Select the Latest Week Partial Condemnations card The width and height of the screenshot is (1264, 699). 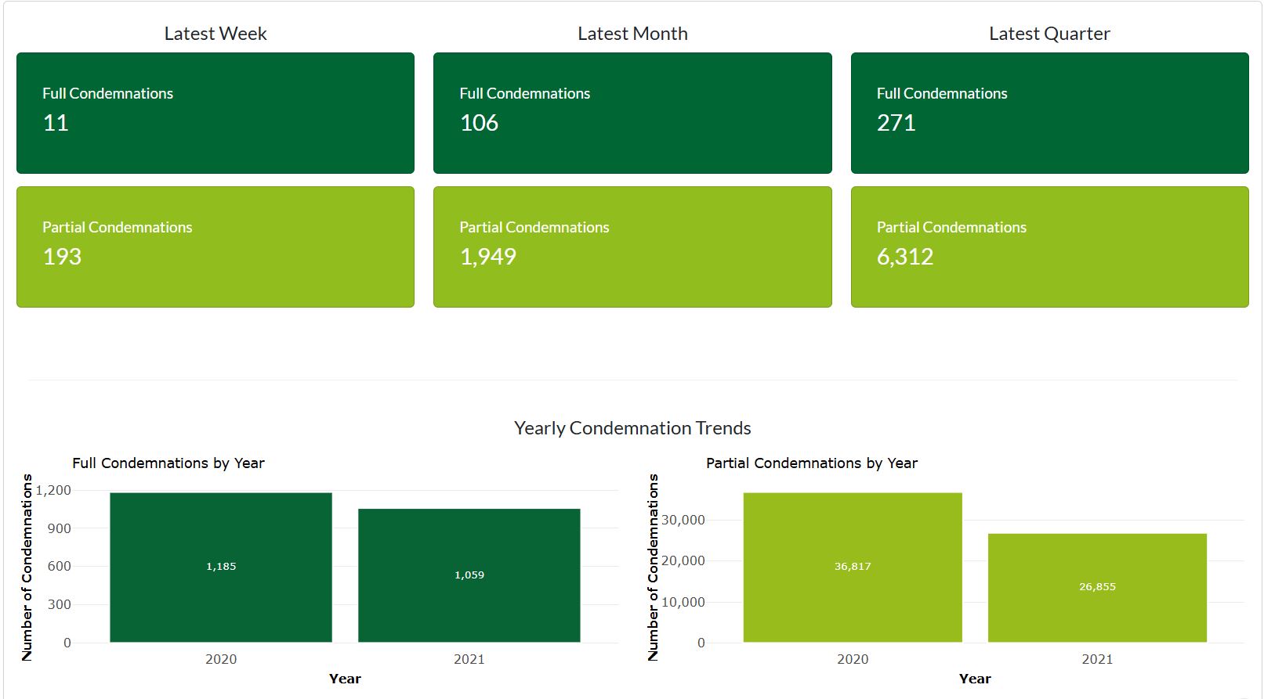pos(215,247)
